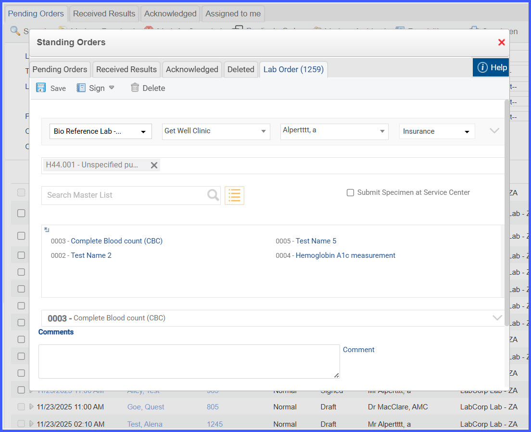The image size is (531, 432).
Task: Open the Insurance bill type dropdown
Action: (x=437, y=131)
